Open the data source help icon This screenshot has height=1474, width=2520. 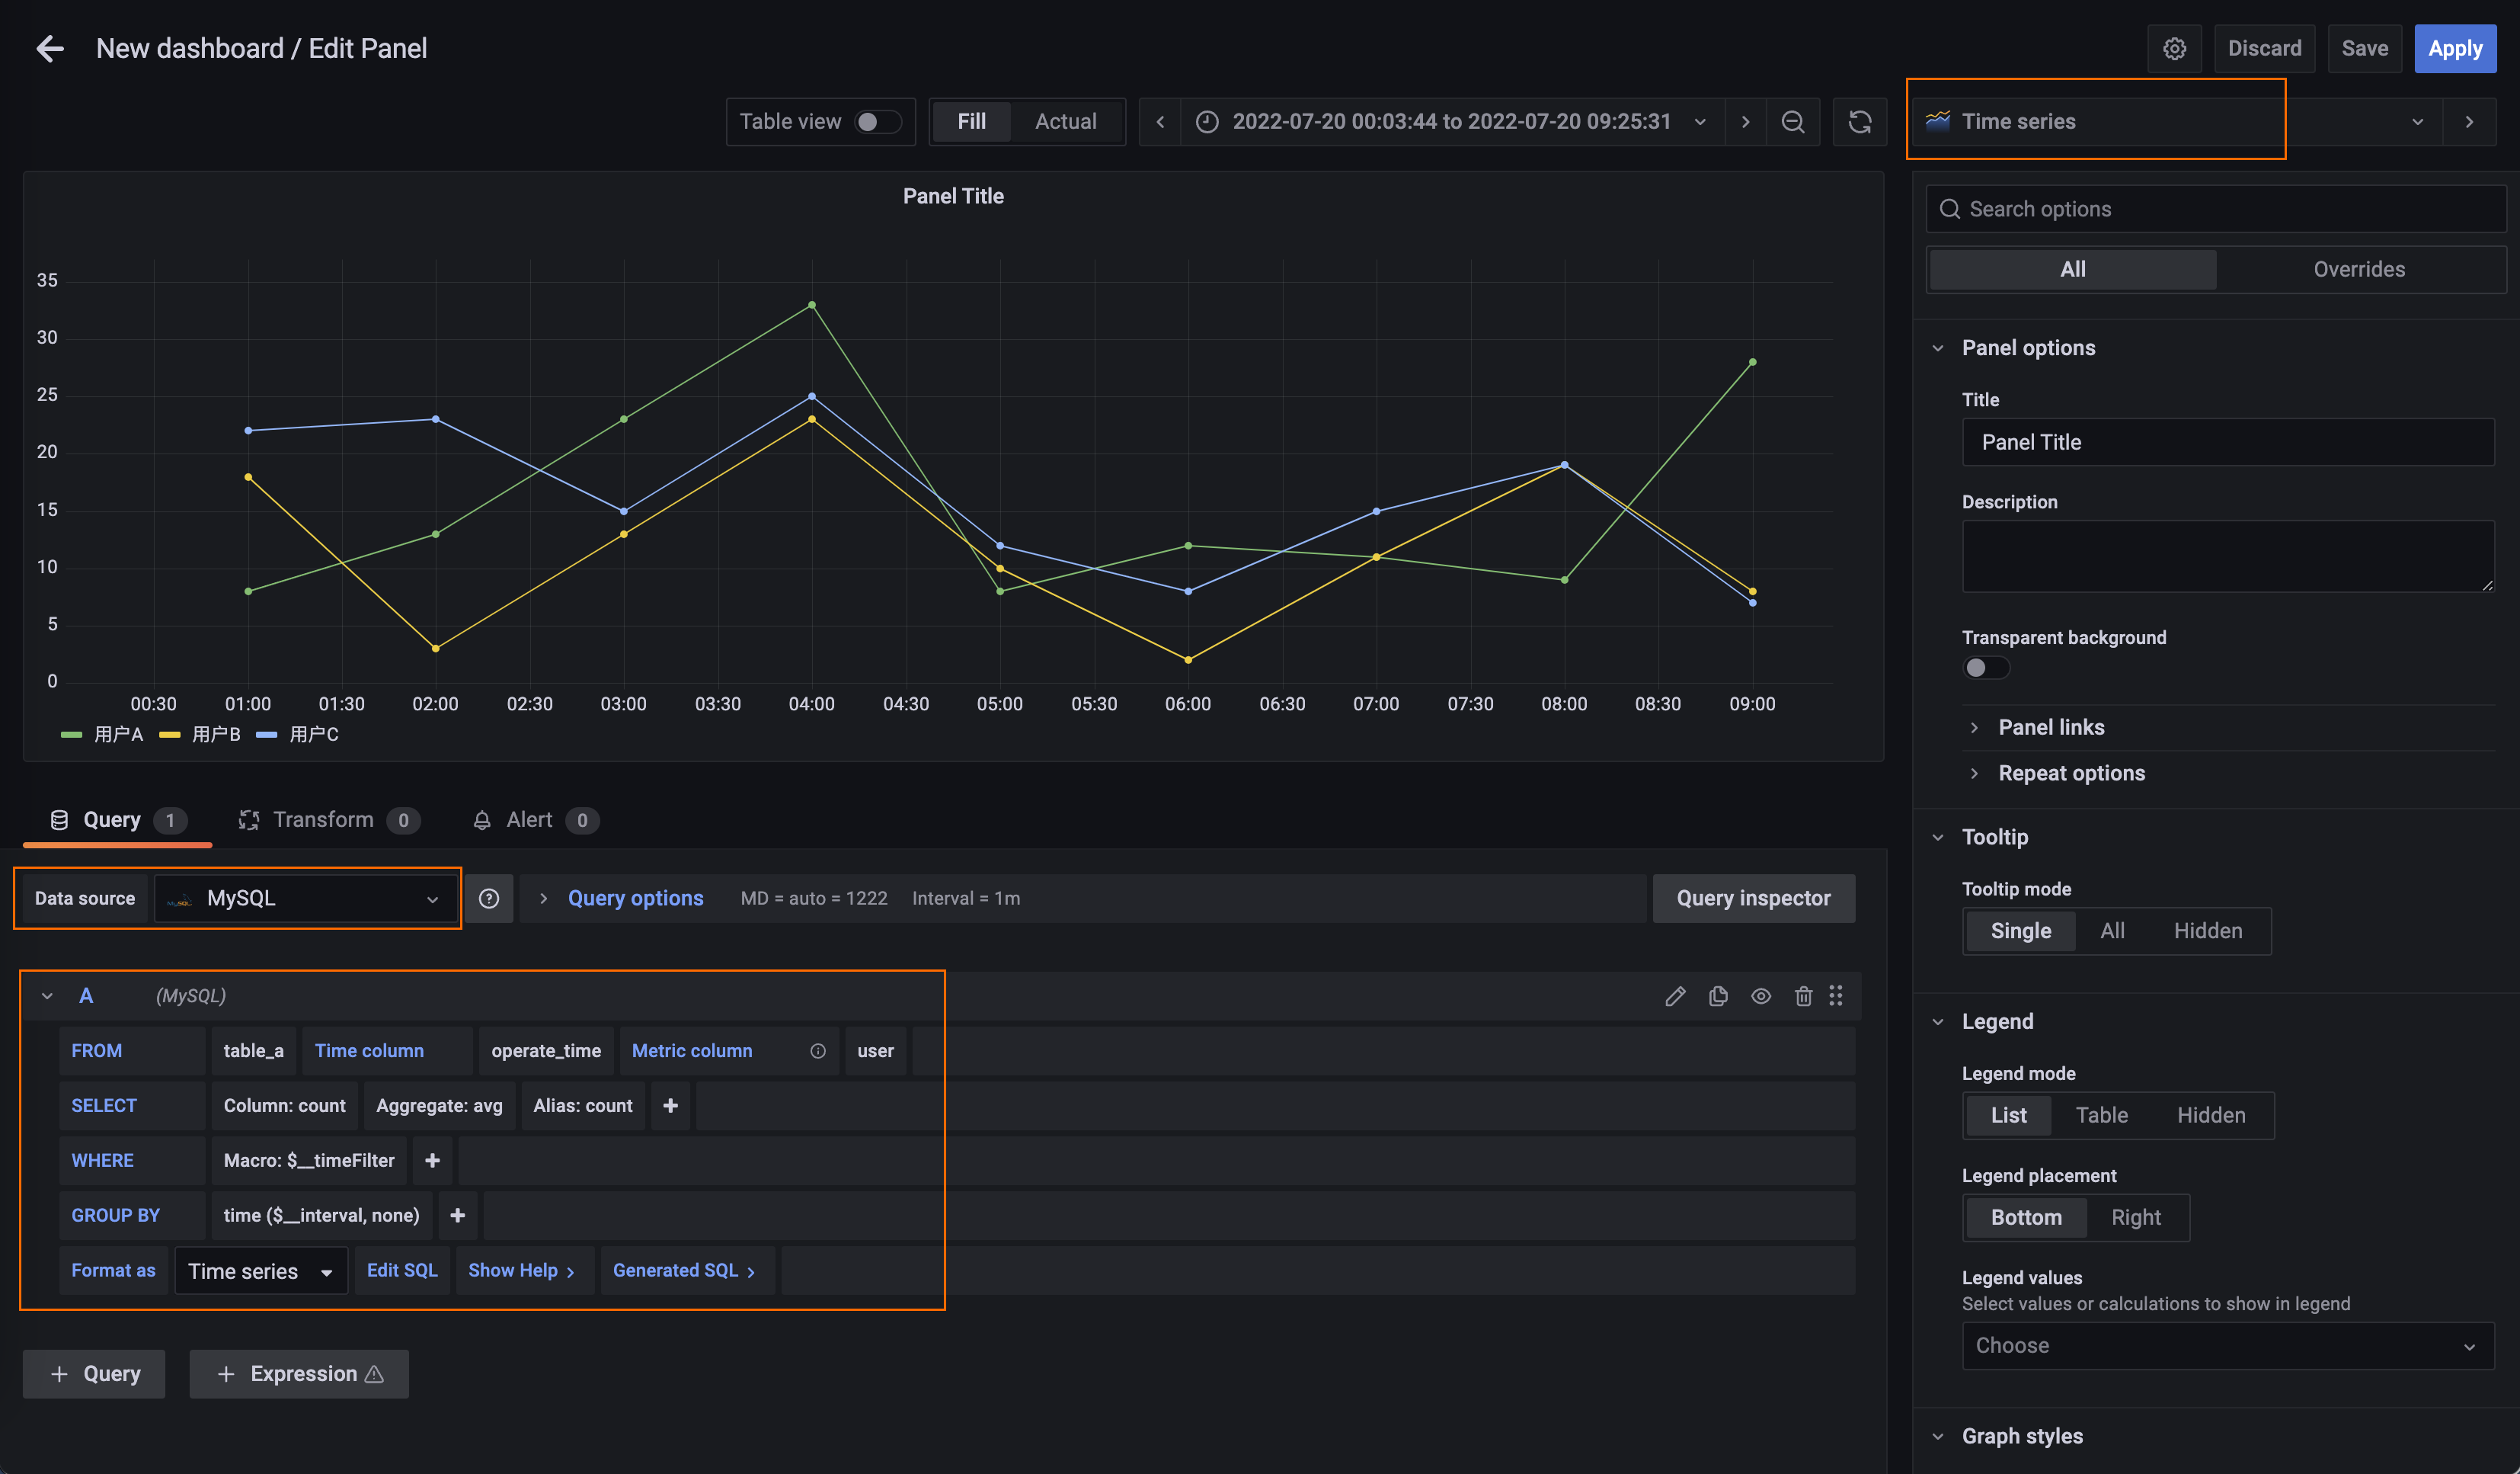coord(489,898)
